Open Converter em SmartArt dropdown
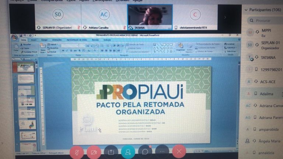 (139, 52)
